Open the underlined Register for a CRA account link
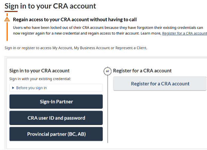Image resolution: width=207 pixels, height=150 pixels. [184, 34]
